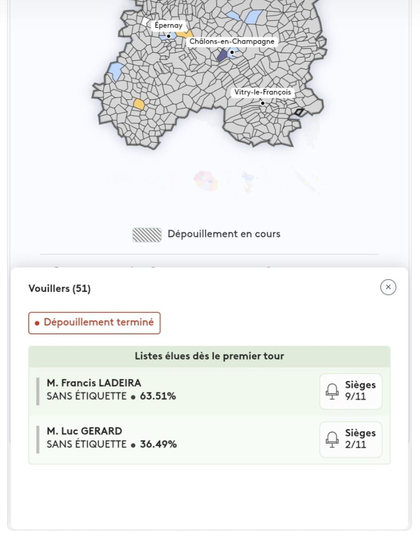Select the yellow commune beside the Épernay label
The image size is (420, 547).
185,34
